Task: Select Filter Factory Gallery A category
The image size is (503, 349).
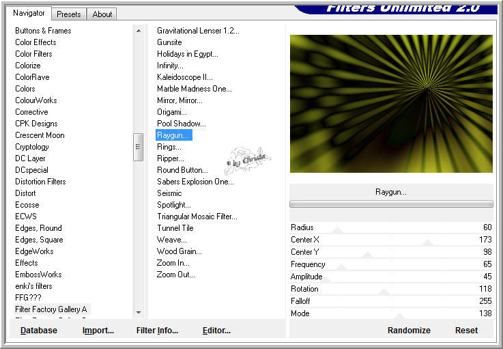Action: pos(51,309)
